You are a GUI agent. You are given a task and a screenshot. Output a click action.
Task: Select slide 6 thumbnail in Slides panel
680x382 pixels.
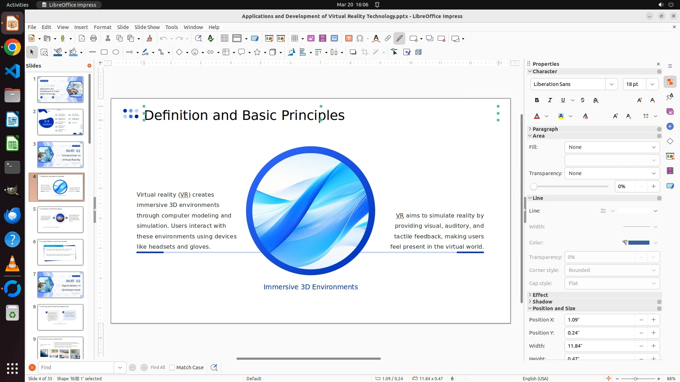[x=60, y=252]
